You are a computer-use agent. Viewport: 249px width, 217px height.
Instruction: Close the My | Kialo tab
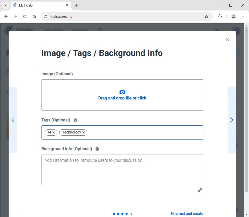(67, 5)
